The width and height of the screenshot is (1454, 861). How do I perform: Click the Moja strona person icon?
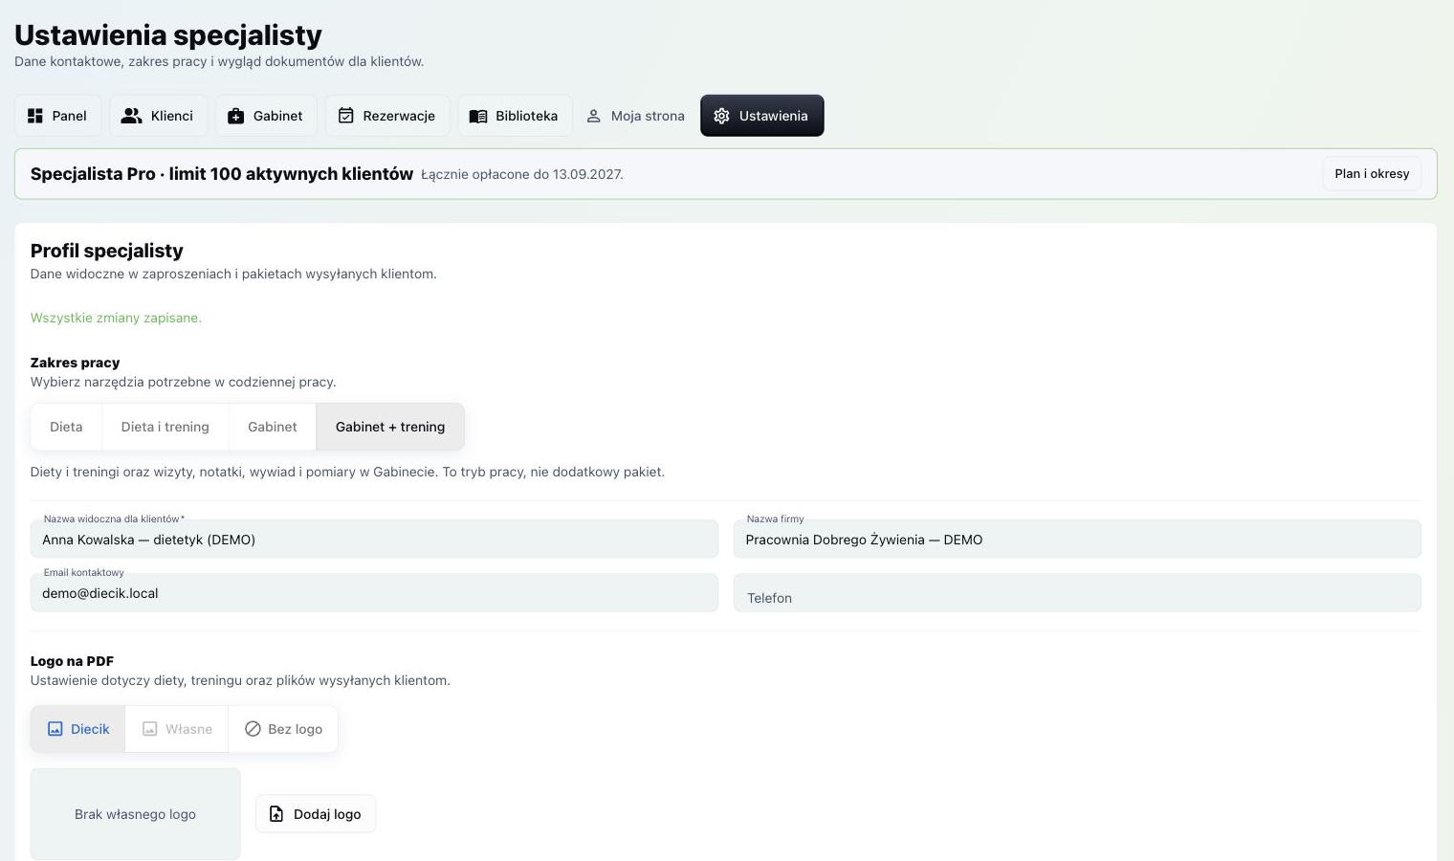594,116
